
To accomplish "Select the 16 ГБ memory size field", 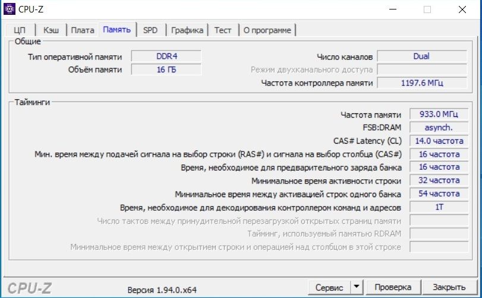I will click(166, 69).
